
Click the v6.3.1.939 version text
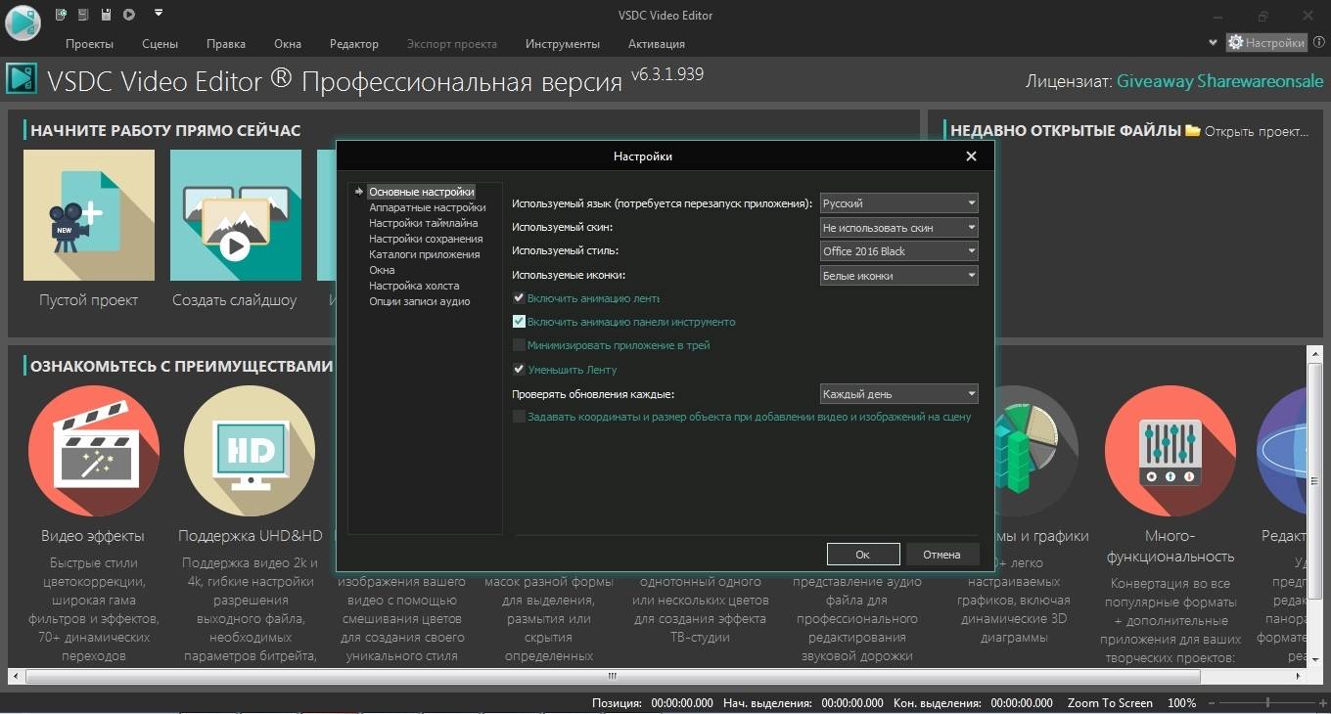(x=667, y=74)
